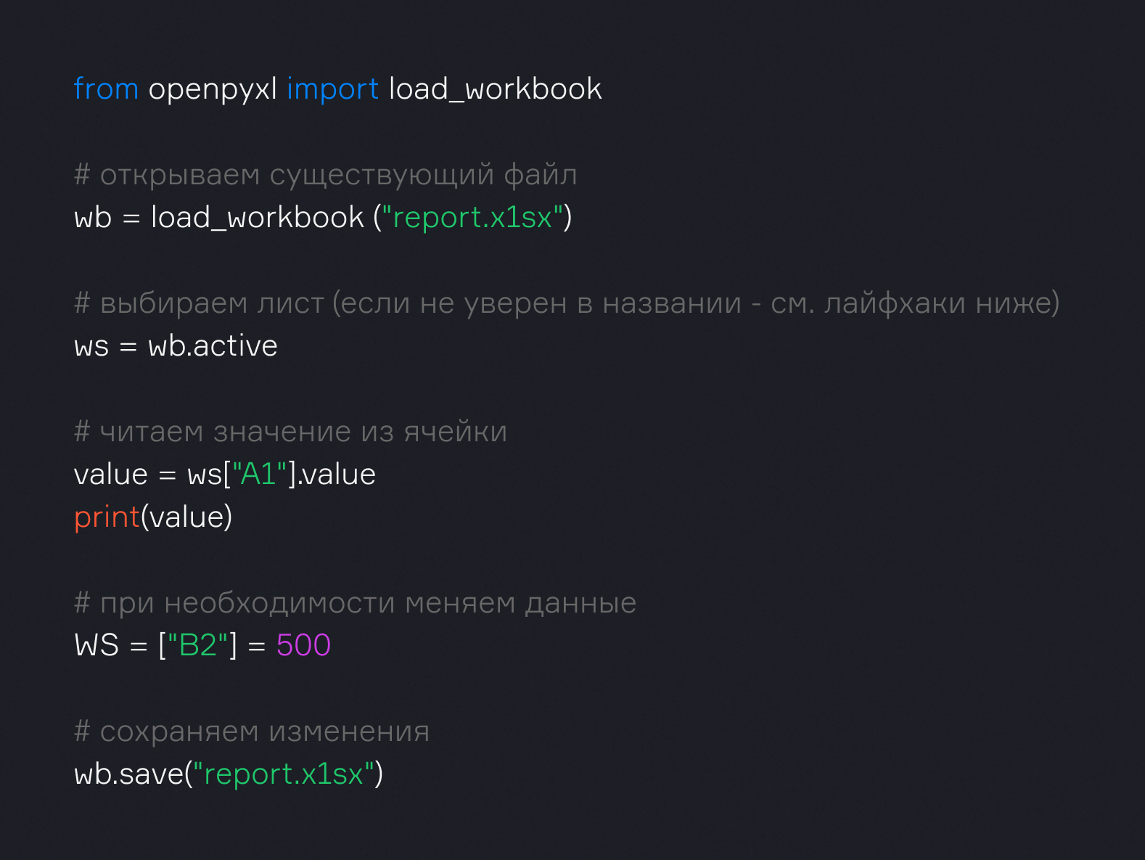Click the green "B2" cell string
This screenshot has height=860, width=1145.
coord(197,645)
